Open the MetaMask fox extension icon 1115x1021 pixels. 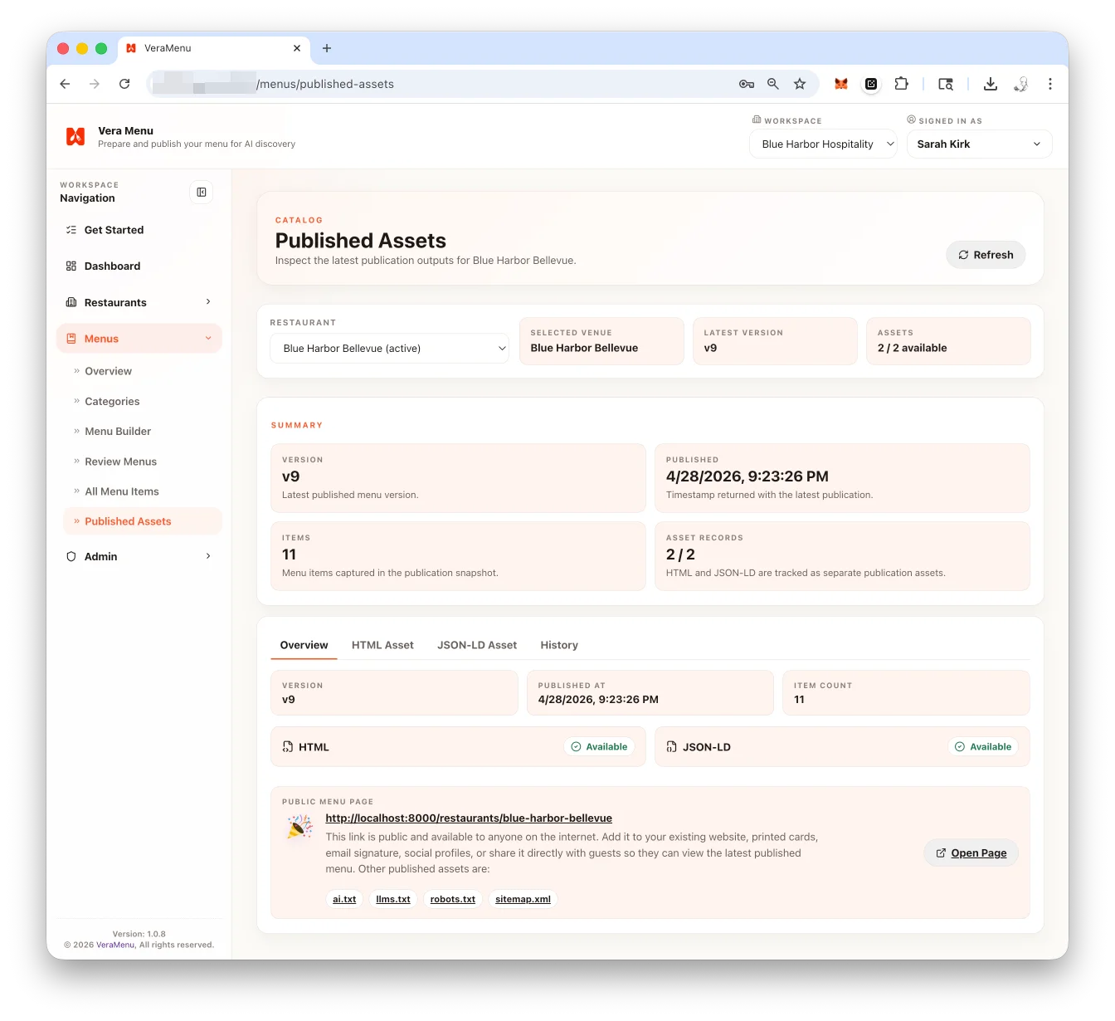(841, 84)
